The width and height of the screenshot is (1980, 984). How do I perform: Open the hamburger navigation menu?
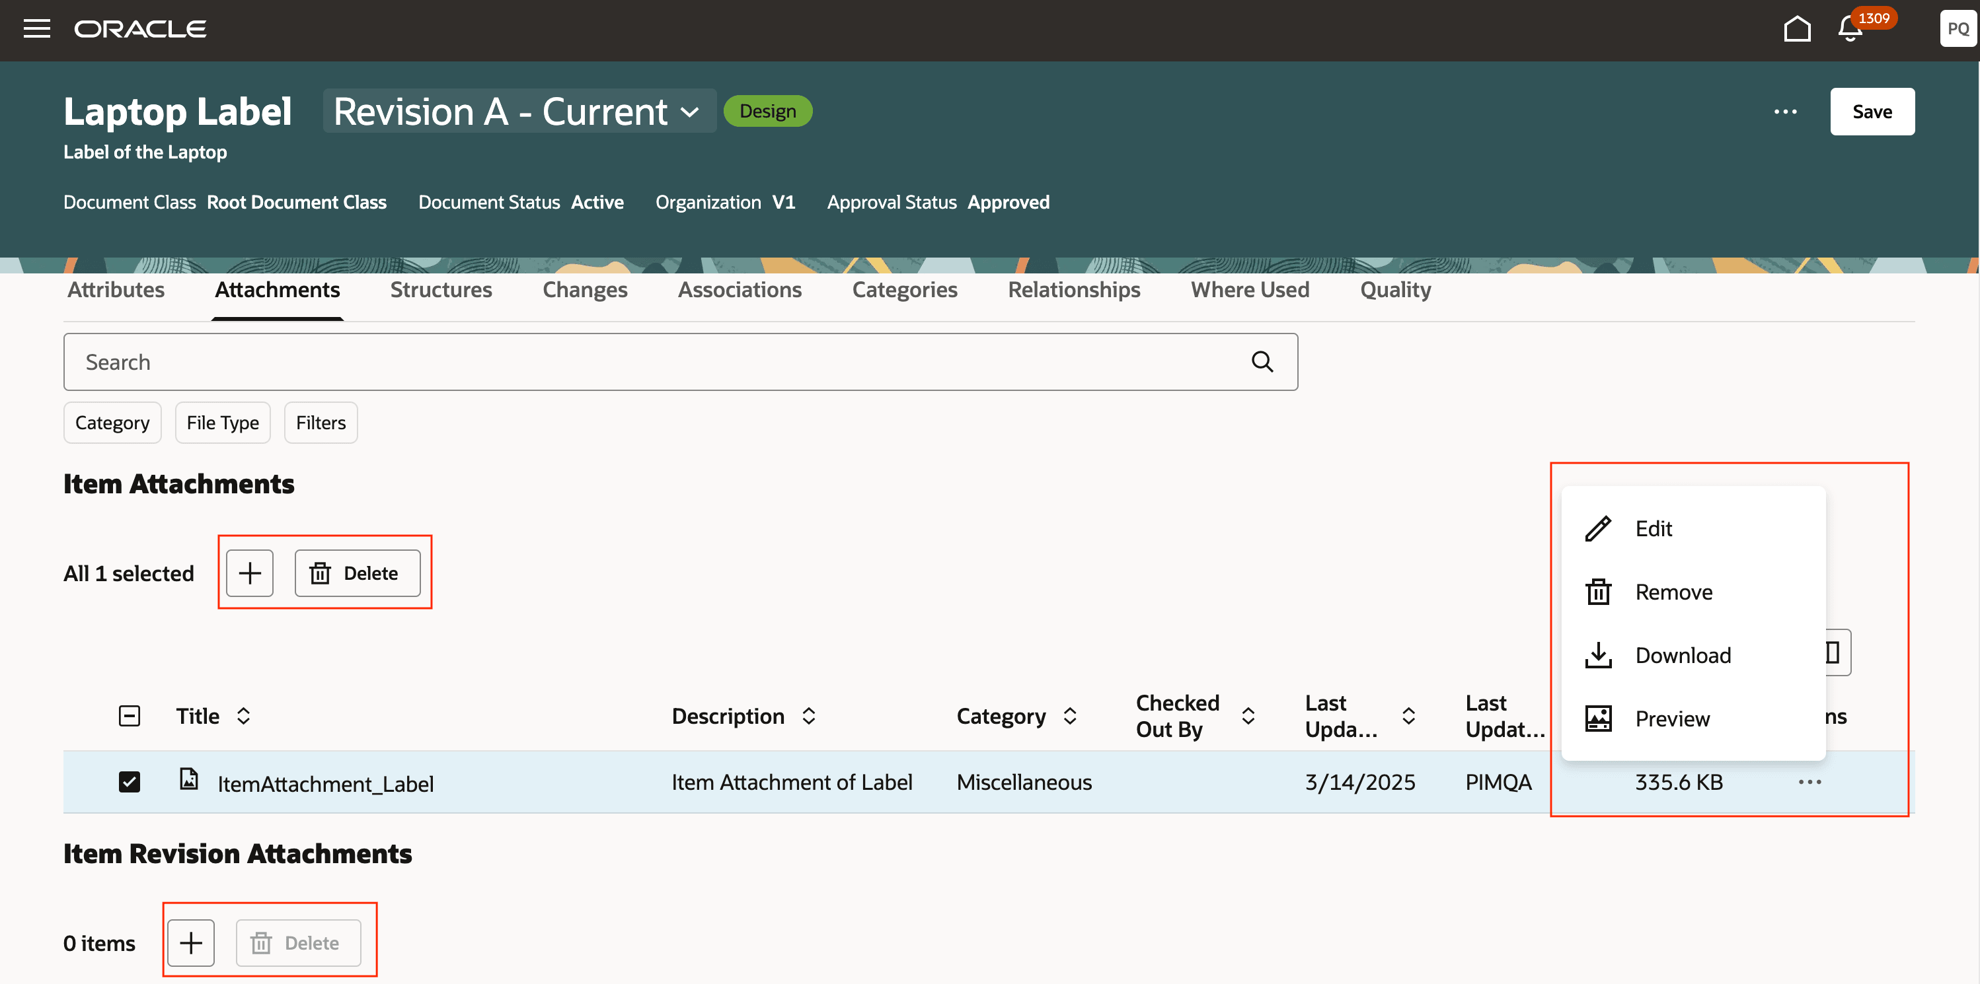(36, 28)
